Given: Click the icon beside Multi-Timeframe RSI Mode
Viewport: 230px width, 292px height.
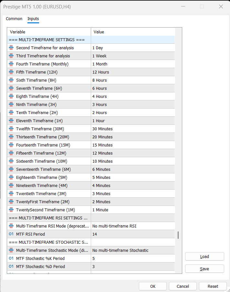Looking at the screenshot, I should pos(11,226).
